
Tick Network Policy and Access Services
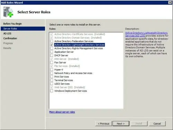(x=52, y=73)
